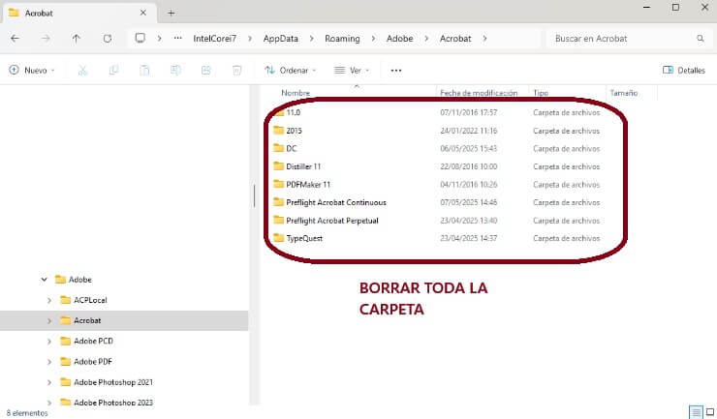Click the chevron after Acrobat in breadcrumb
Viewport: 717px width, 419px height.
[484, 39]
